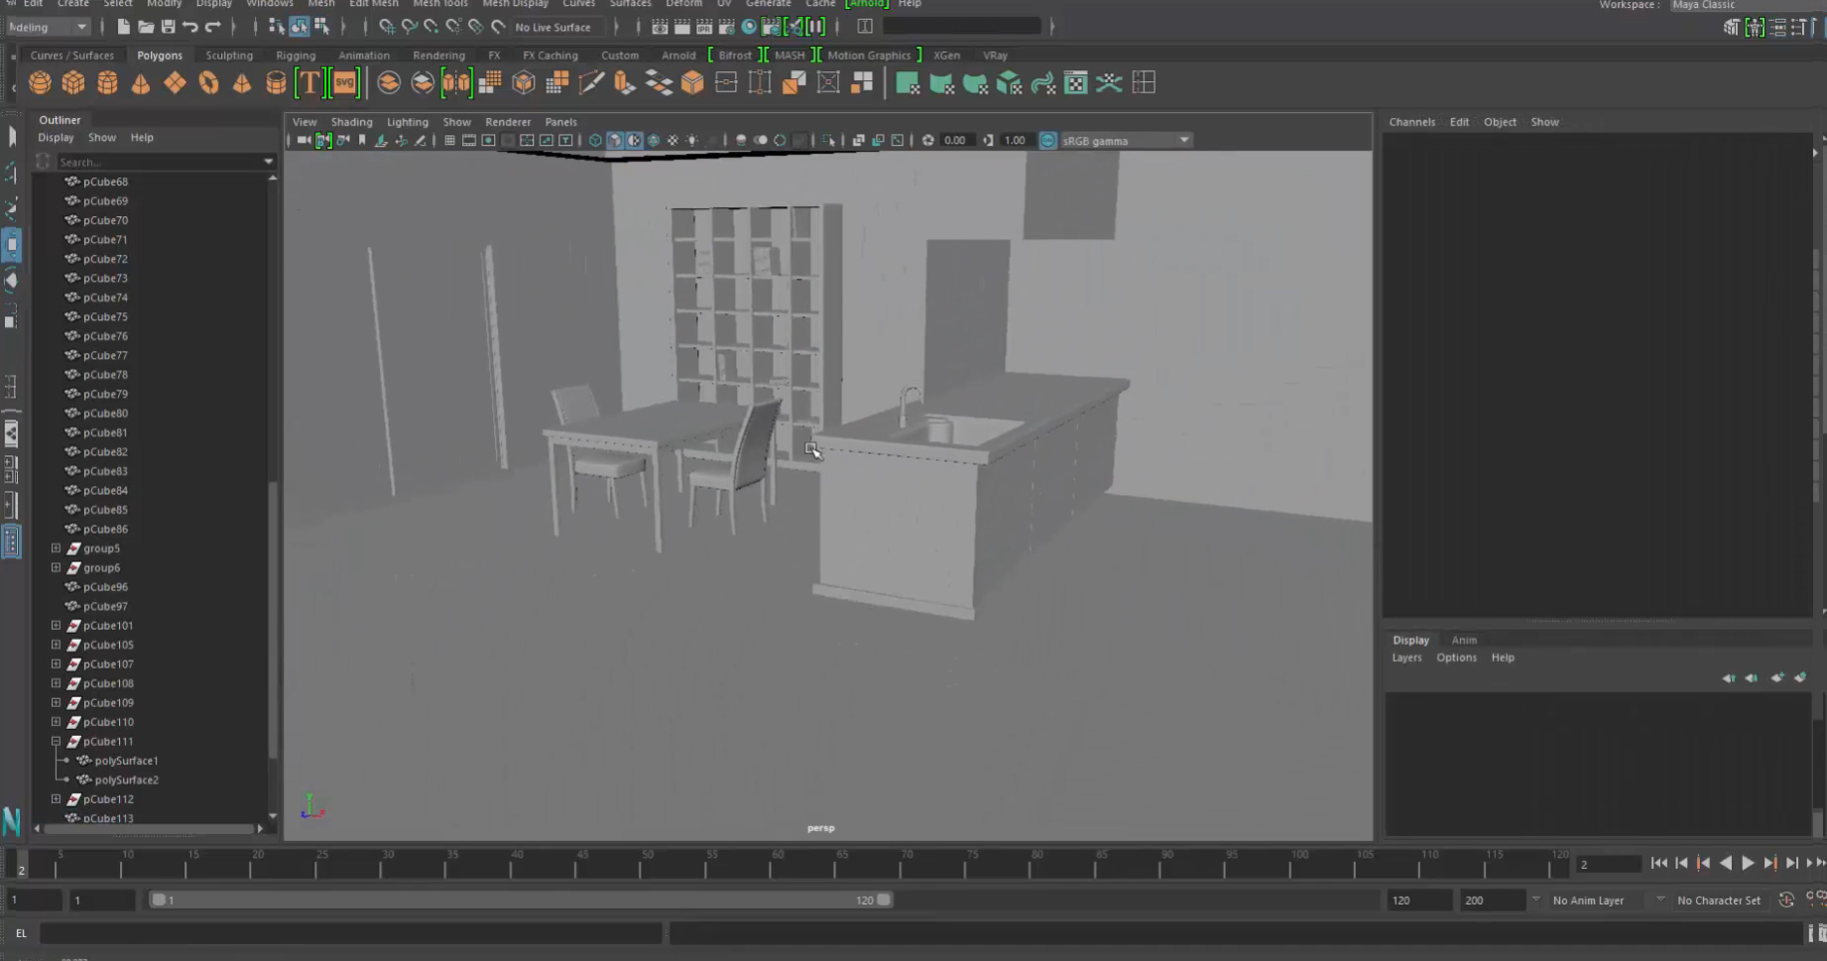Save the scene with the disk icon

168,27
